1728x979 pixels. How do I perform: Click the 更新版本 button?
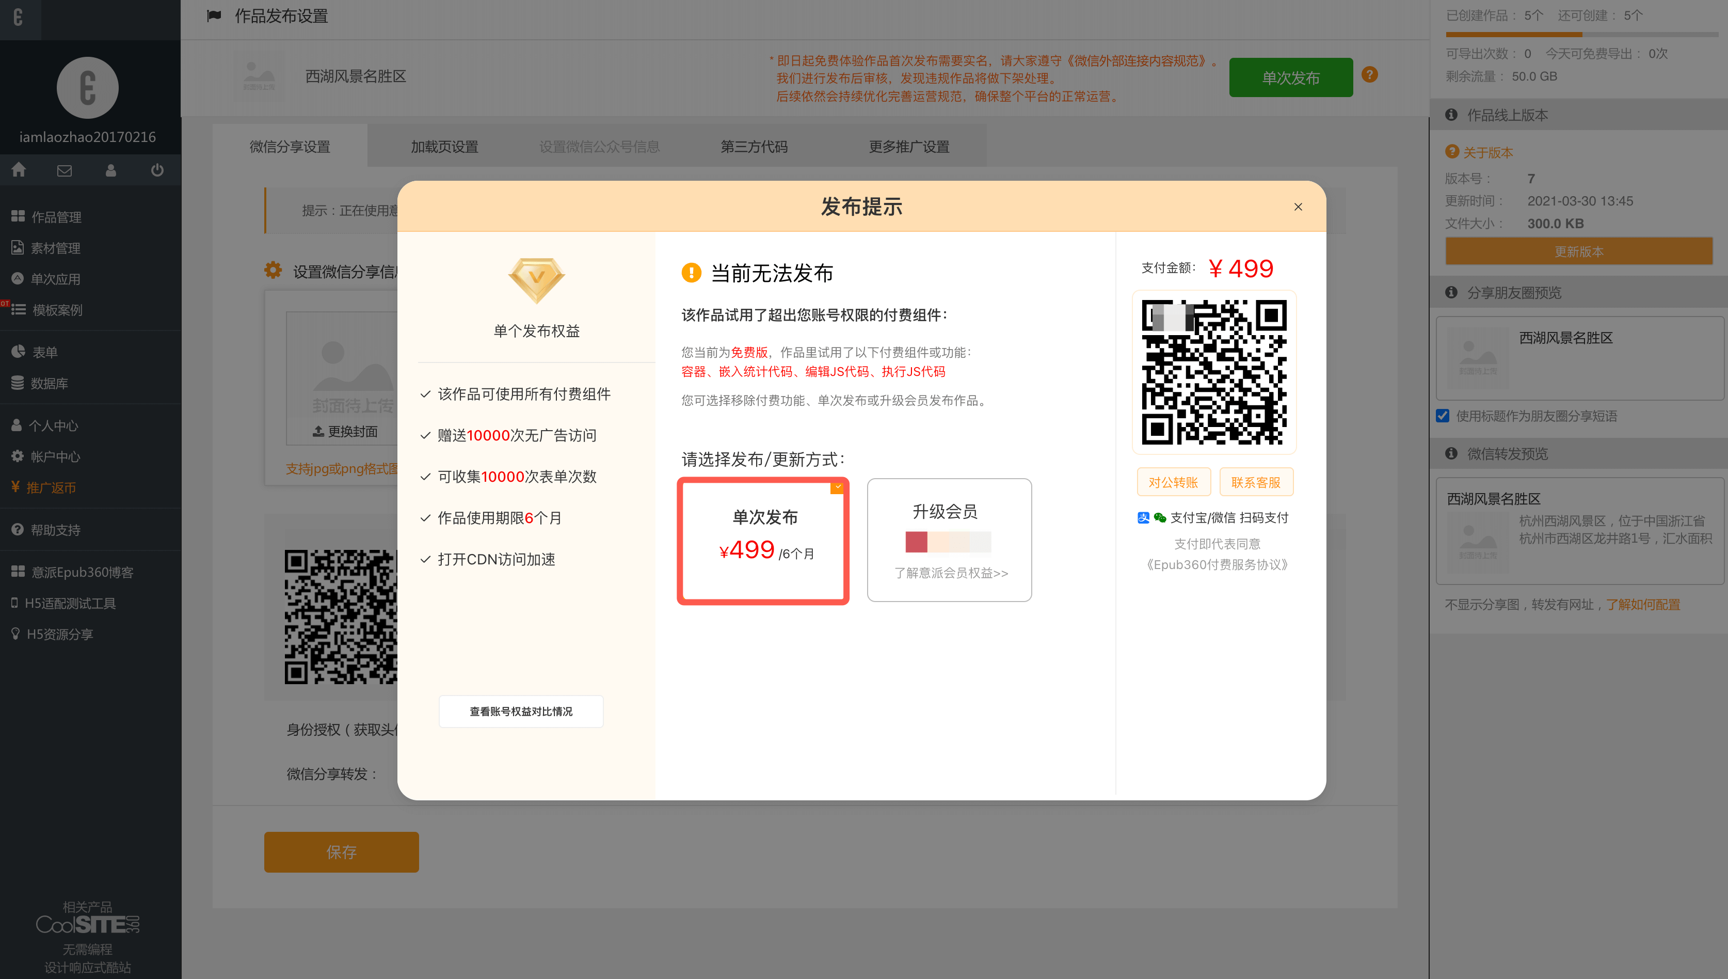point(1578,251)
